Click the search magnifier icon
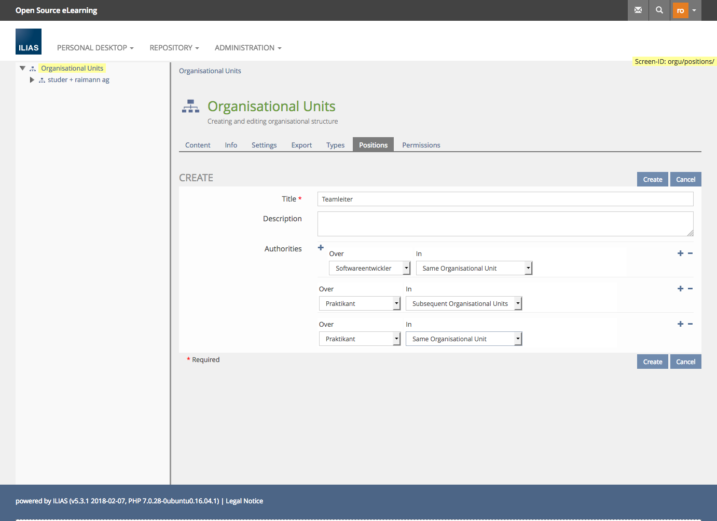Image resolution: width=717 pixels, height=521 pixels. tap(659, 10)
